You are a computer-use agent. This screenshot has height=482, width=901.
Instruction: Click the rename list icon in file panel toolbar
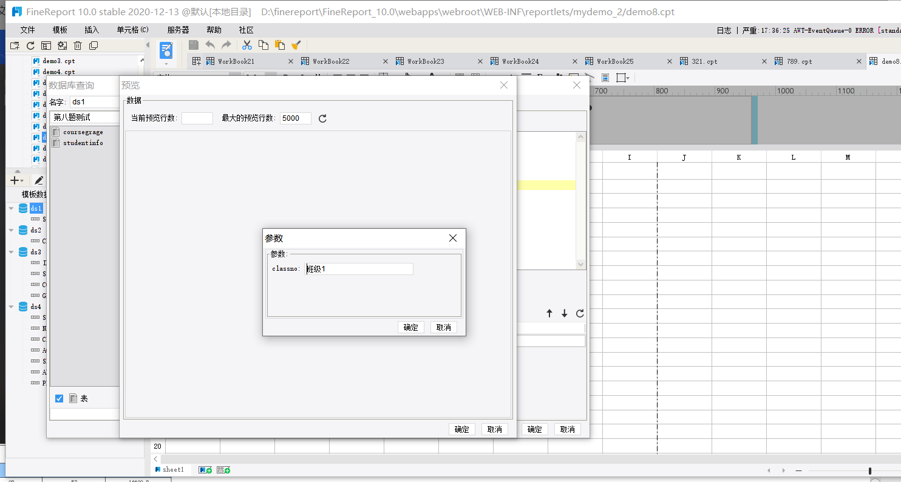click(46, 46)
